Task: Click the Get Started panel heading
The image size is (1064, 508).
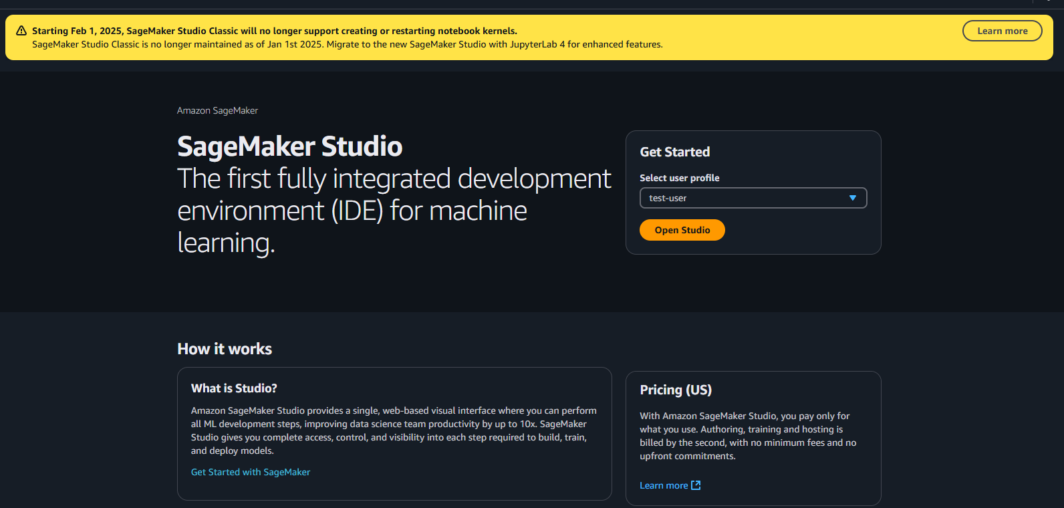Action: (675, 152)
